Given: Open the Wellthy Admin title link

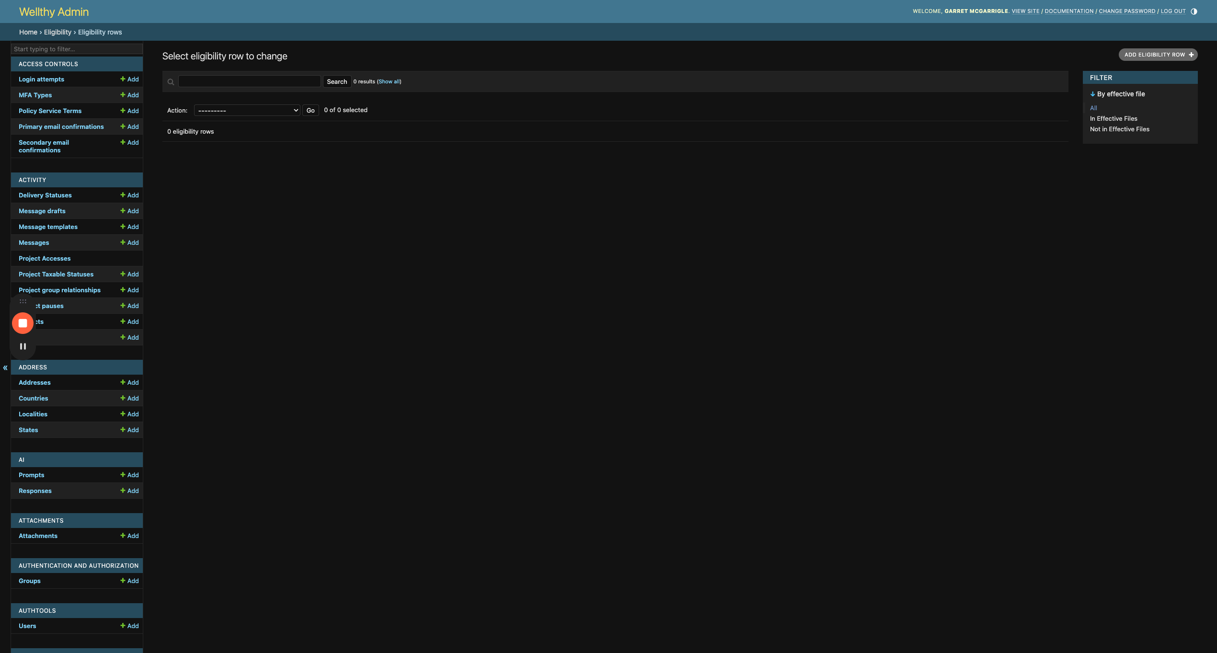Looking at the screenshot, I should pyautogui.click(x=54, y=11).
